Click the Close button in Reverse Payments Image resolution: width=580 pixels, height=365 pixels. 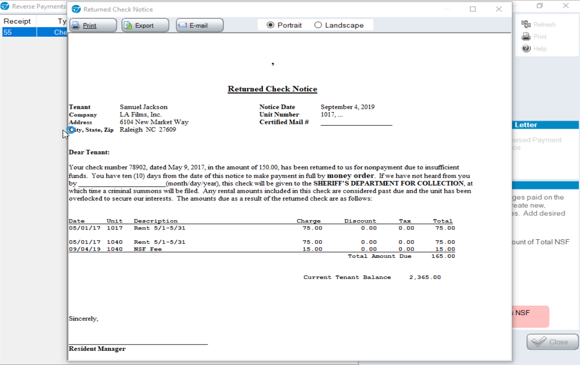[x=553, y=342]
